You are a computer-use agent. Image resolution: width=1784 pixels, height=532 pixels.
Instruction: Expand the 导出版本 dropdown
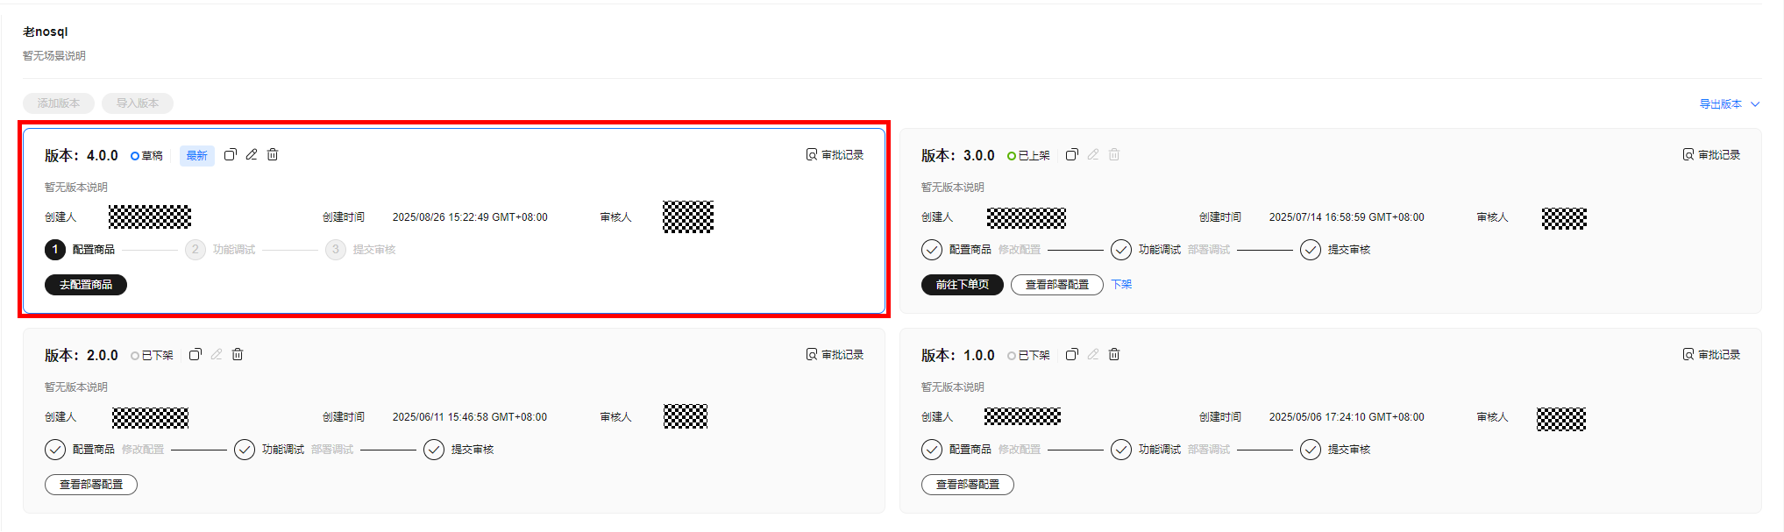[1730, 103]
